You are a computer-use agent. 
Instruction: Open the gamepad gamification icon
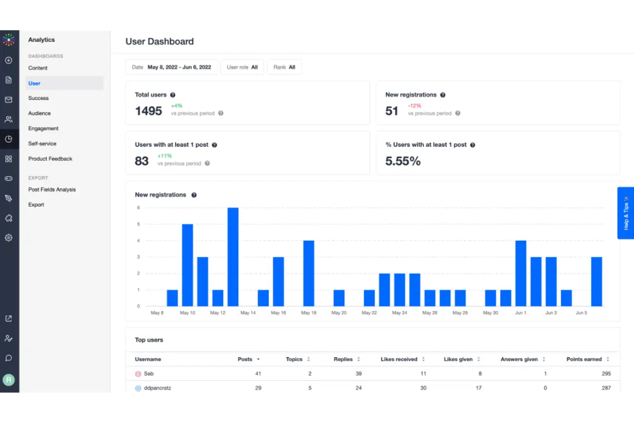point(9,179)
